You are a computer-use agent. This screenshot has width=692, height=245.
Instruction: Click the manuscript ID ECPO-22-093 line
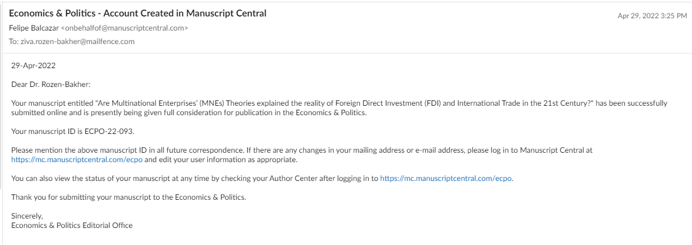pyautogui.click(x=72, y=132)
